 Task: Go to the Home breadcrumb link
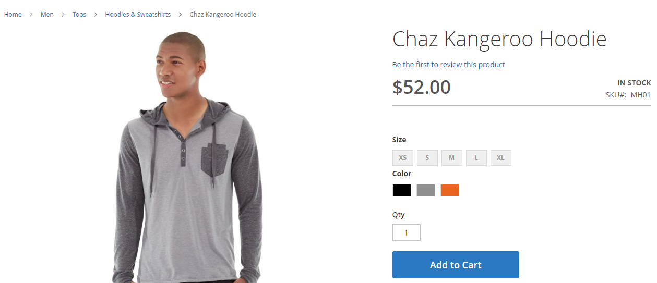13,14
